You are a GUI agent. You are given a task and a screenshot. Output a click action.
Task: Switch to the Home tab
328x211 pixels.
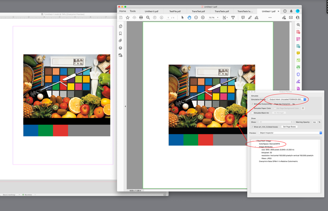pyautogui.click(x=122, y=11)
